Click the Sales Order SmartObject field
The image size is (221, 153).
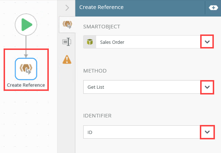[x=147, y=42]
